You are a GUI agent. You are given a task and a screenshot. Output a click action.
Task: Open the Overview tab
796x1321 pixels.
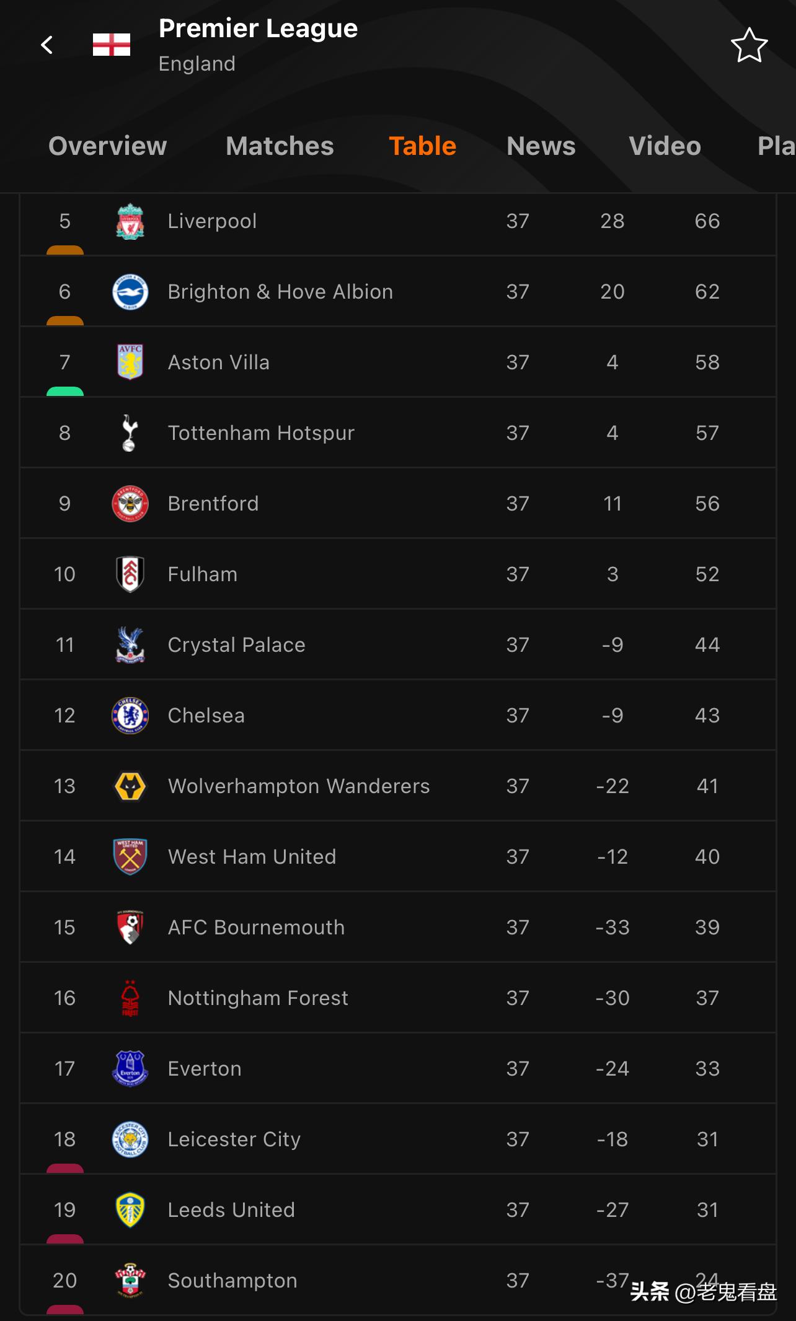(108, 146)
